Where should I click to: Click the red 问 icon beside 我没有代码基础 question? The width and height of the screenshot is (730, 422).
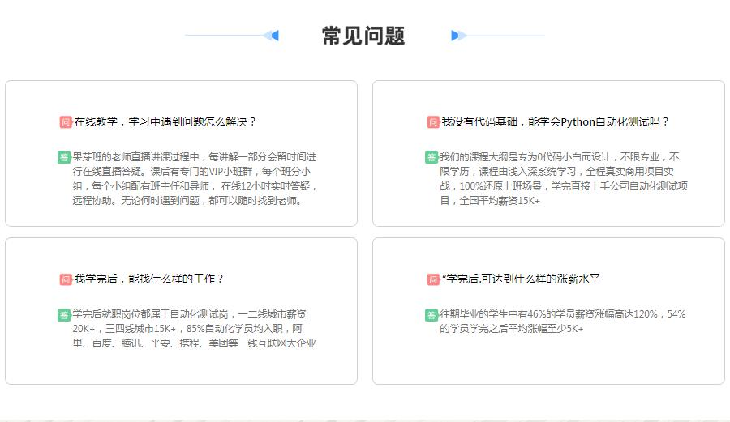(x=433, y=122)
